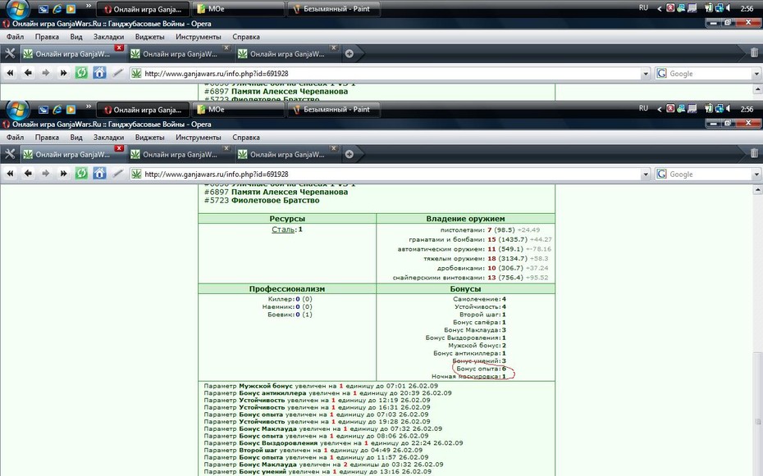Click the Windows Start orb in the upper taskbar

point(18,9)
